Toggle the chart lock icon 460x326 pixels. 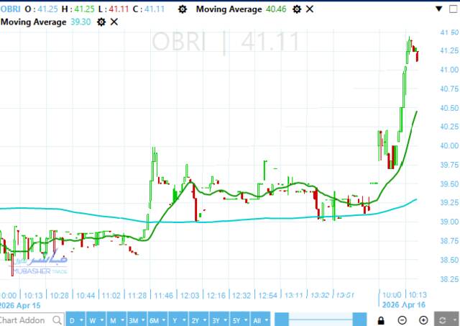point(381,320)
